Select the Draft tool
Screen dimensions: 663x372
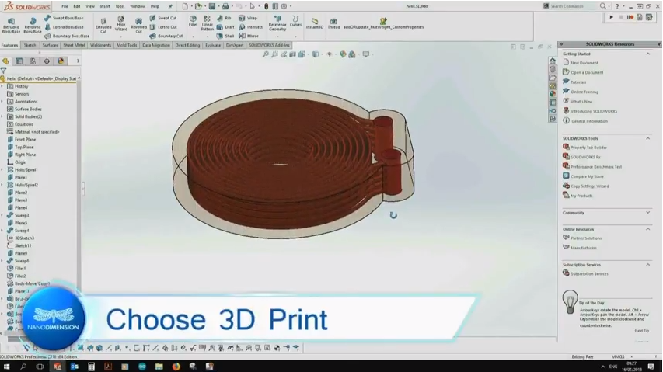click(x=225, y=27)
